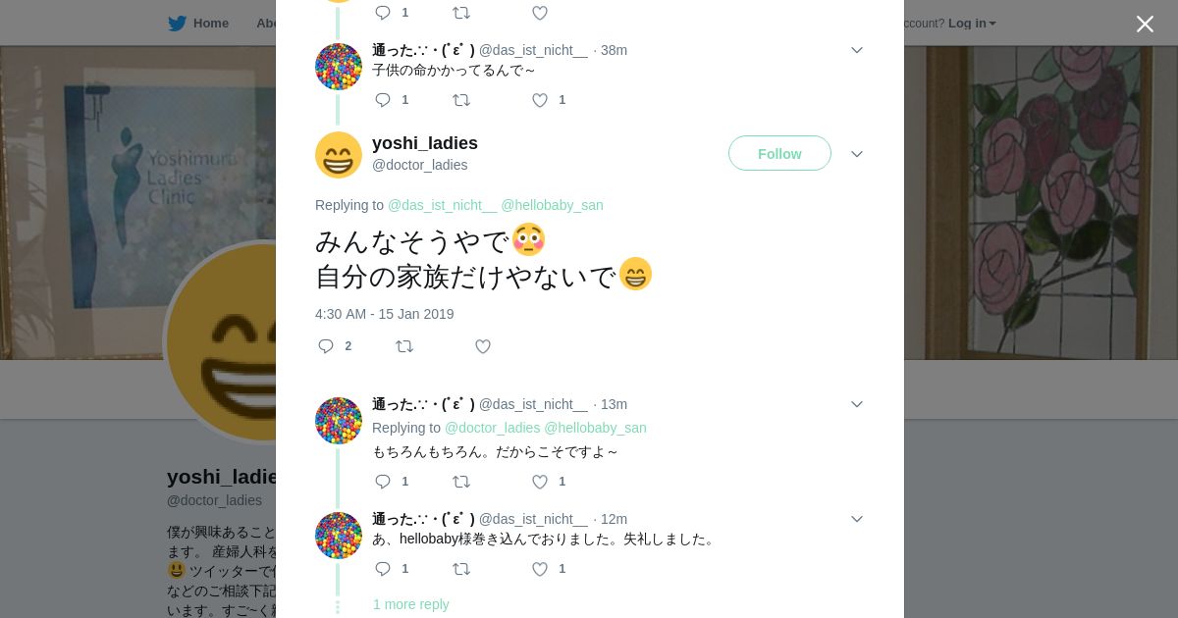Open more options chevron beside Follow button

point(857,154)
